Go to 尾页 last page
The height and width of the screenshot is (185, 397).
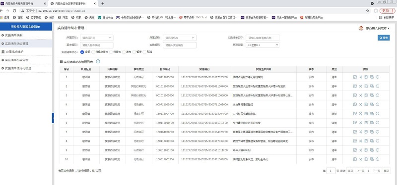[386, 171]
